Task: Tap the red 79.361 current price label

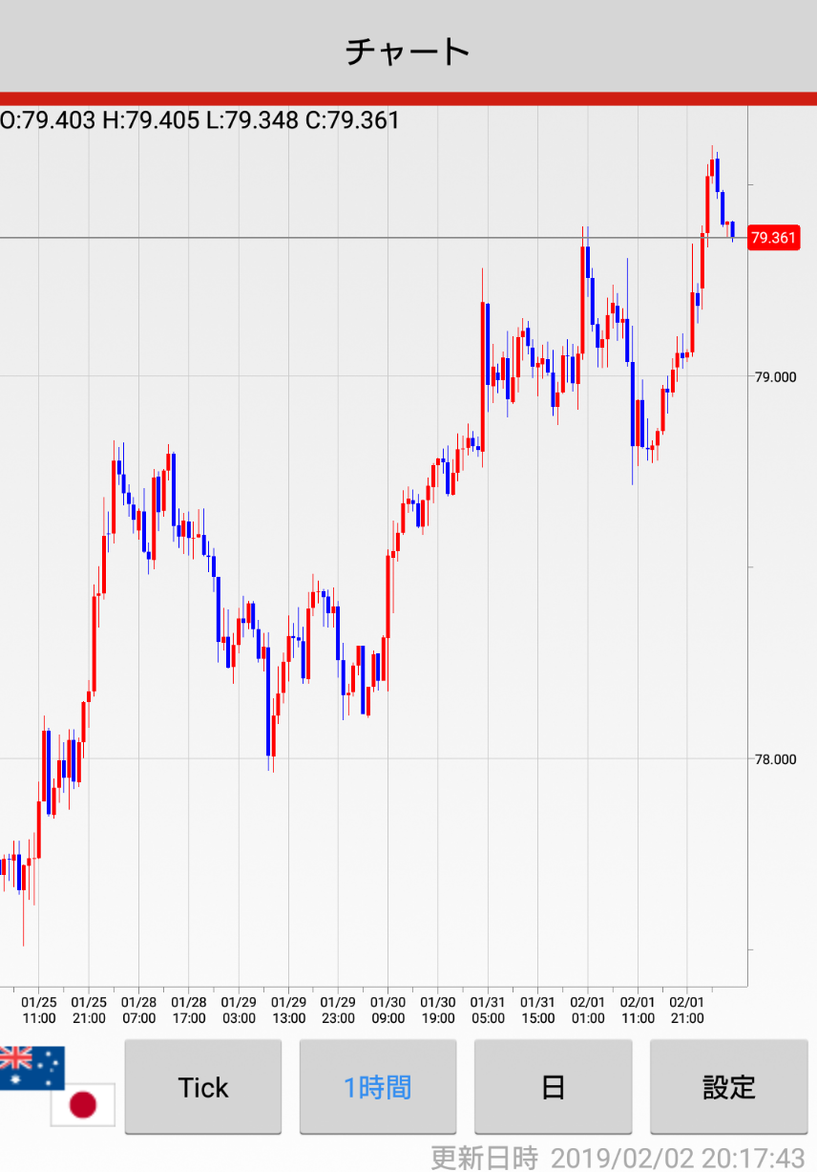Action: click(x=773, y=238)
